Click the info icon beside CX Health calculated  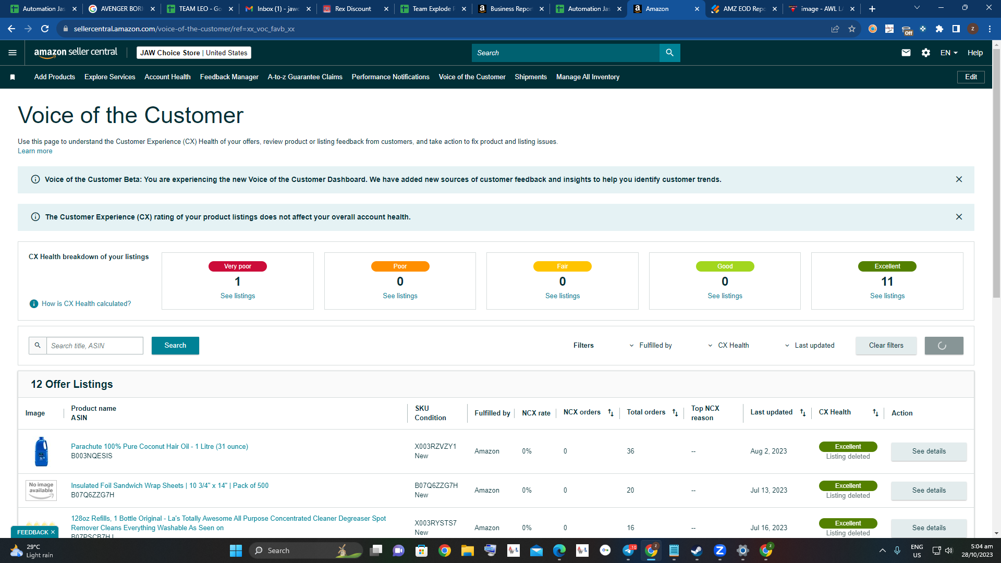coord(34,304)
